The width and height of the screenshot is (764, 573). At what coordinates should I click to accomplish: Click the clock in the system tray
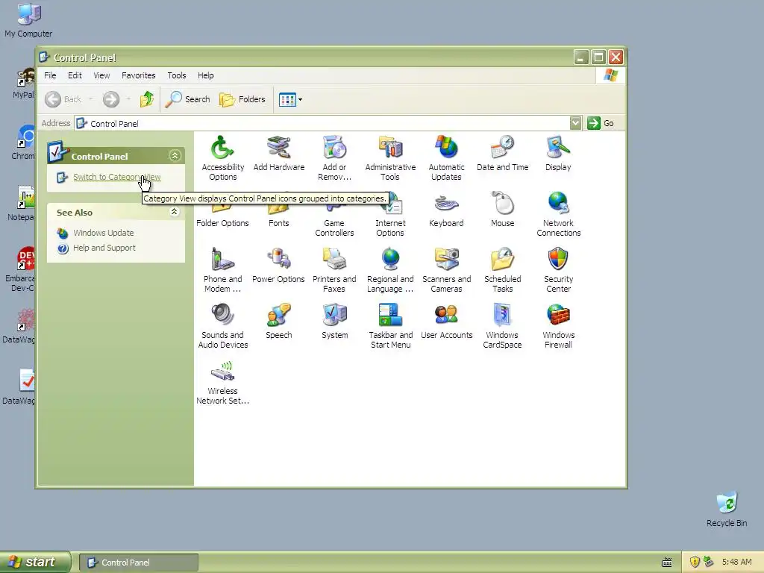(736, 563)
